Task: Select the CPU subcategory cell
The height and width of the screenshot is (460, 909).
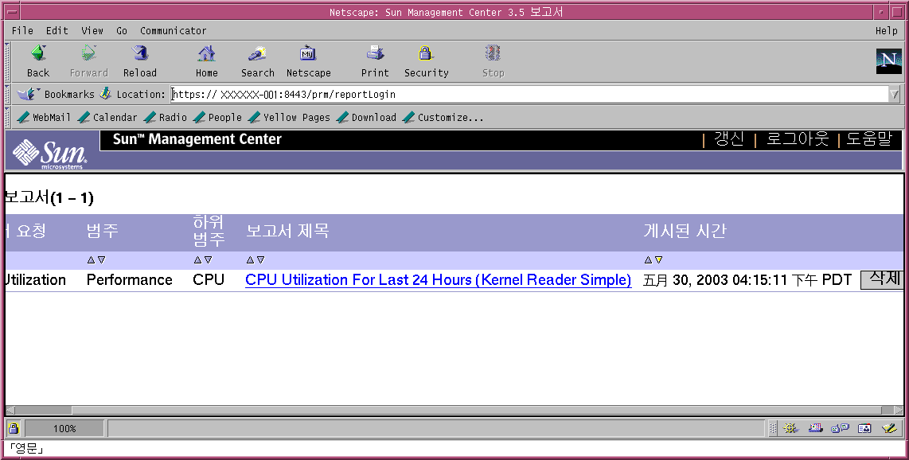Action: click(x=209, y=280)
